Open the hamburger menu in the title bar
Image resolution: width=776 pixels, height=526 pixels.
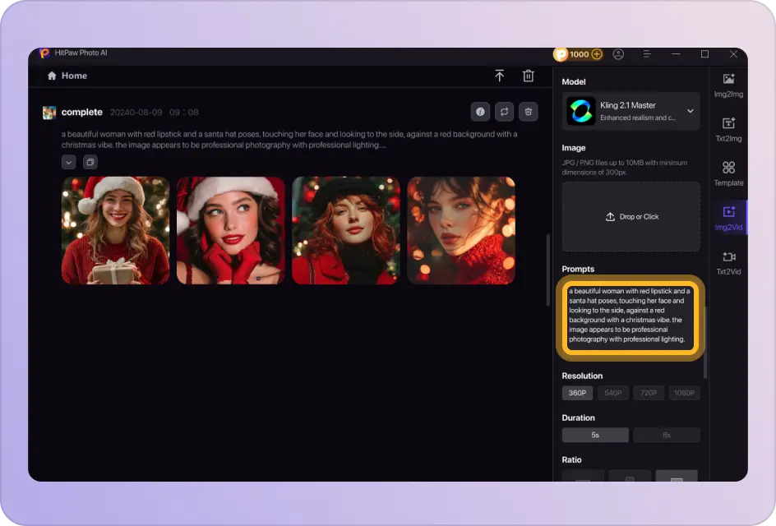point(647,53)
